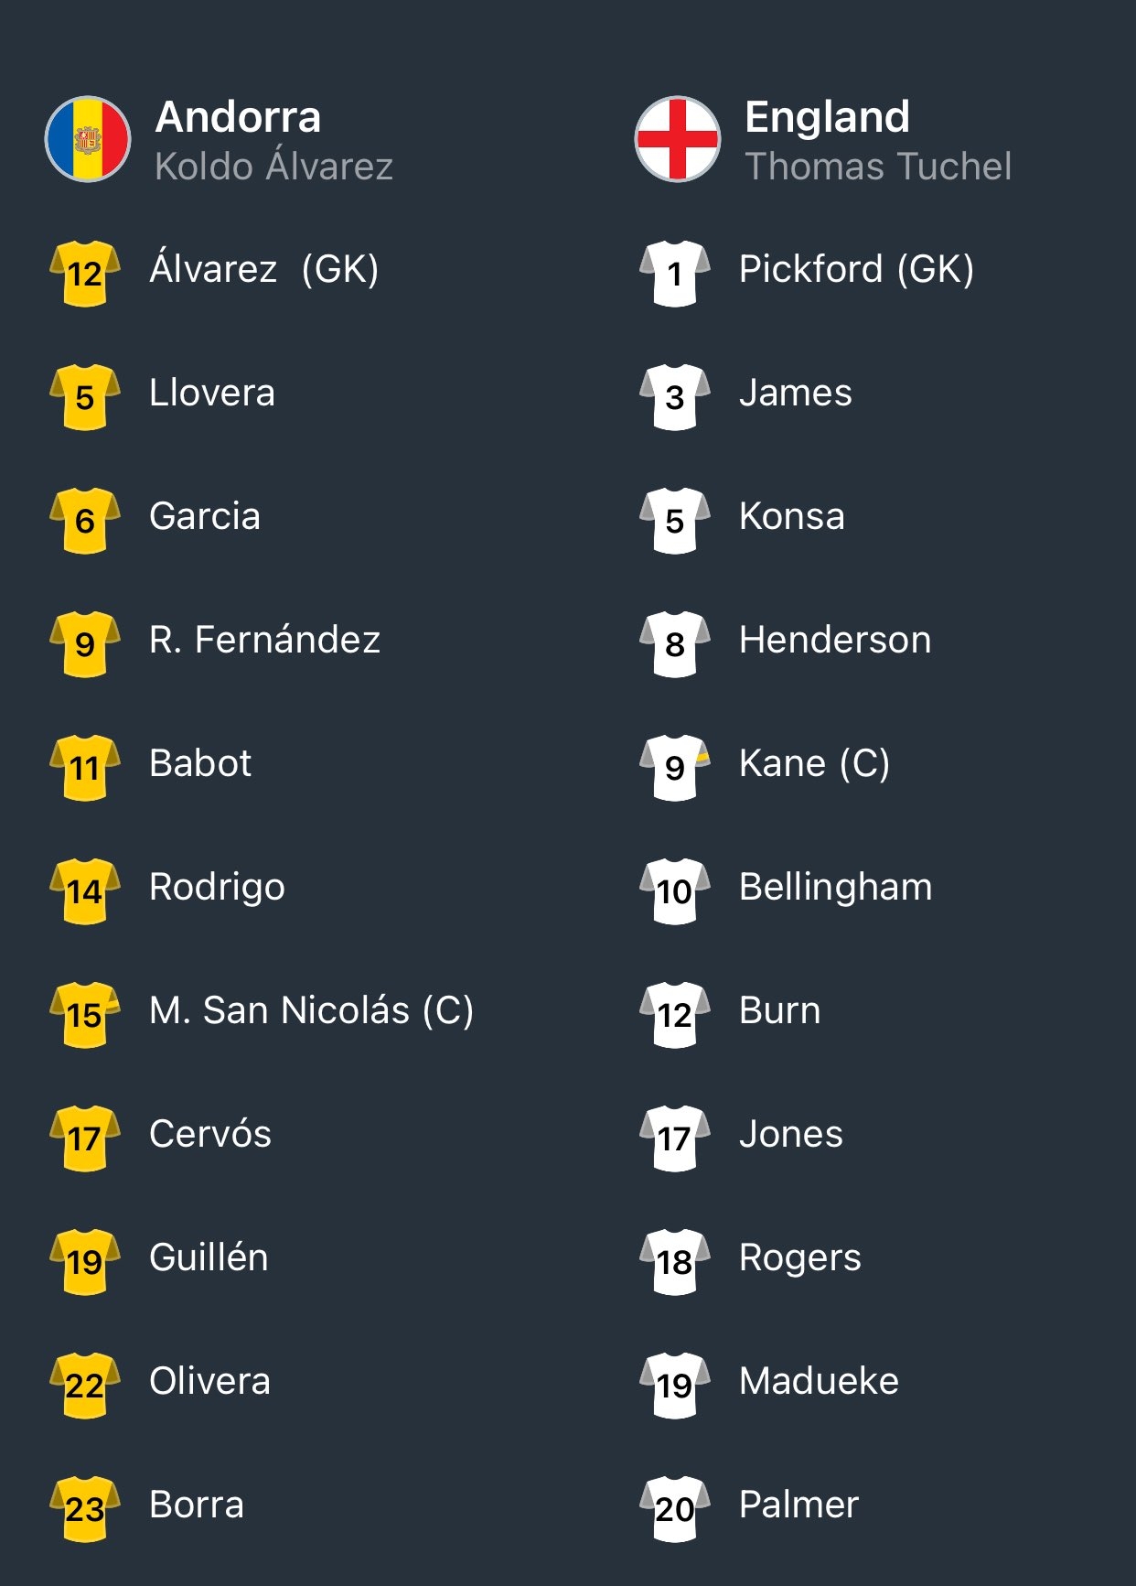Select player Rogers from England lineup
The height and width of the screenshot is (1586, 1136).
(x=800, y=1258)
